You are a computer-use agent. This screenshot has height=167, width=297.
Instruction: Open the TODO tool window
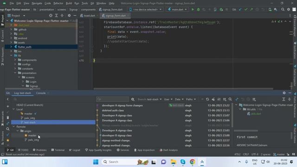coord(23,150)
